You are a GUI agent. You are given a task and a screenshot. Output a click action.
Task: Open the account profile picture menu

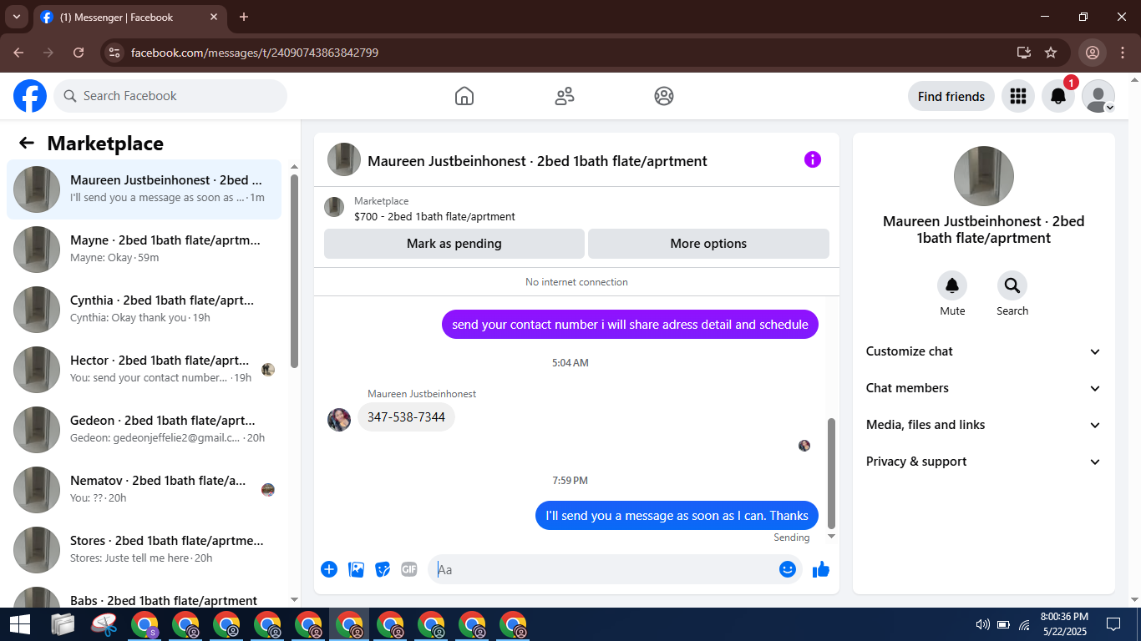1098,96
